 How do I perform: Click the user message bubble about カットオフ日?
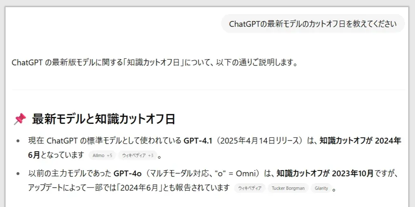(313, 24)
